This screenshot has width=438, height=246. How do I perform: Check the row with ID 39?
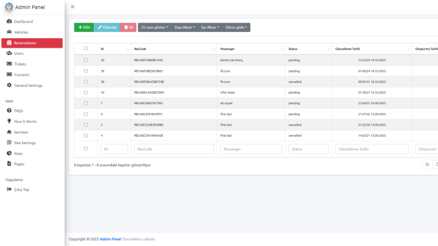86,71
